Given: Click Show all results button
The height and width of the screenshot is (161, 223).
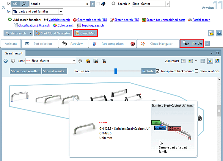Looking at the screenshot, I should 55,71.
